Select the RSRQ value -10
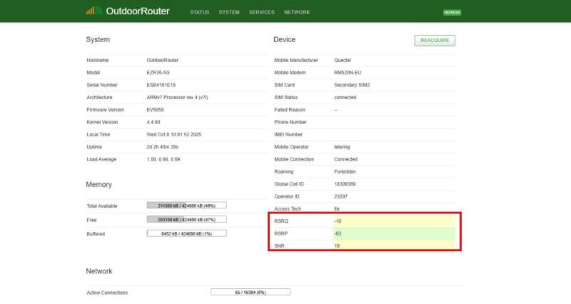Viewport: 571px width, 304px height. pyautogui.click(x=338, y=221)
